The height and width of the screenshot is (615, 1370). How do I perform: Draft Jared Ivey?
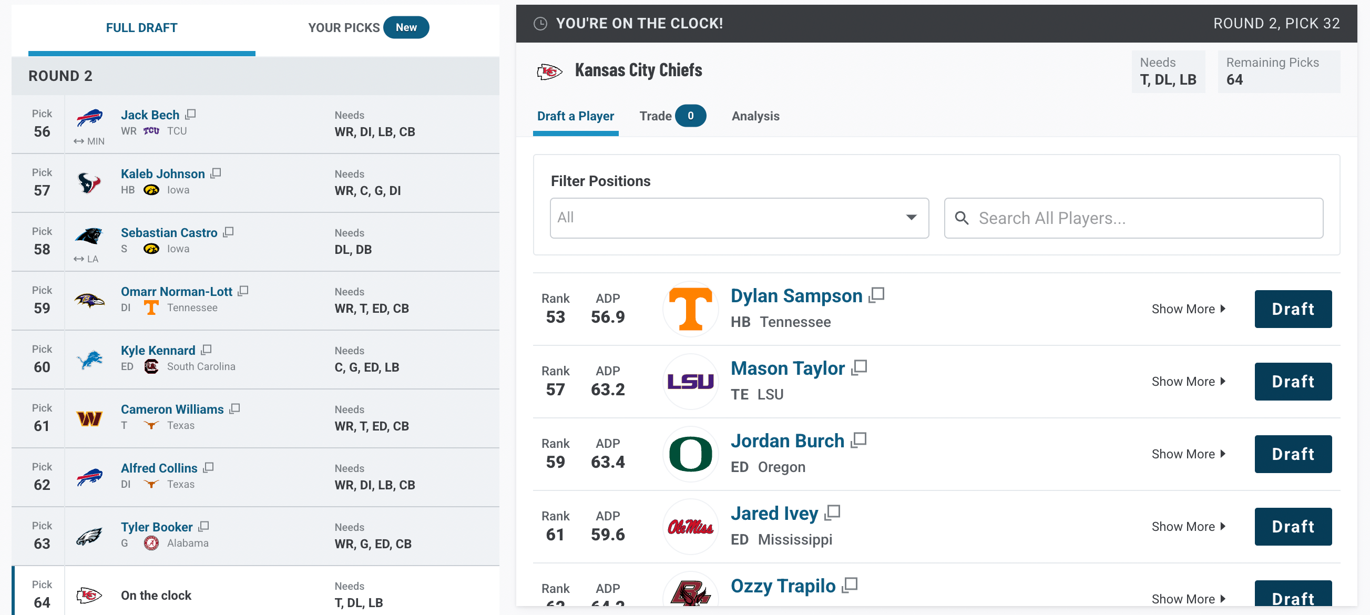[x=1293, y=527]
